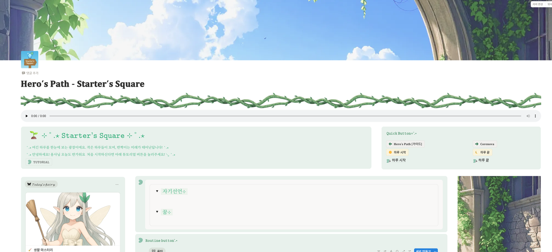
Task: Open the audio player three-dot options
Action: 535,116
